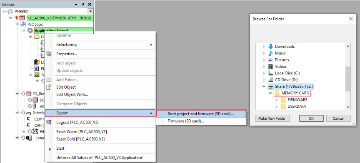
Task: Select the MEMORY CARD folder
Action: coord(292,93)
